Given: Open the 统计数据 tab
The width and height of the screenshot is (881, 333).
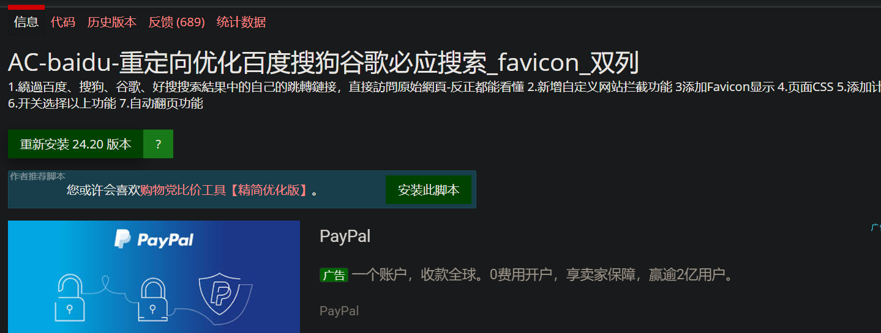Looking at the screenshot, I should [241, 22].
